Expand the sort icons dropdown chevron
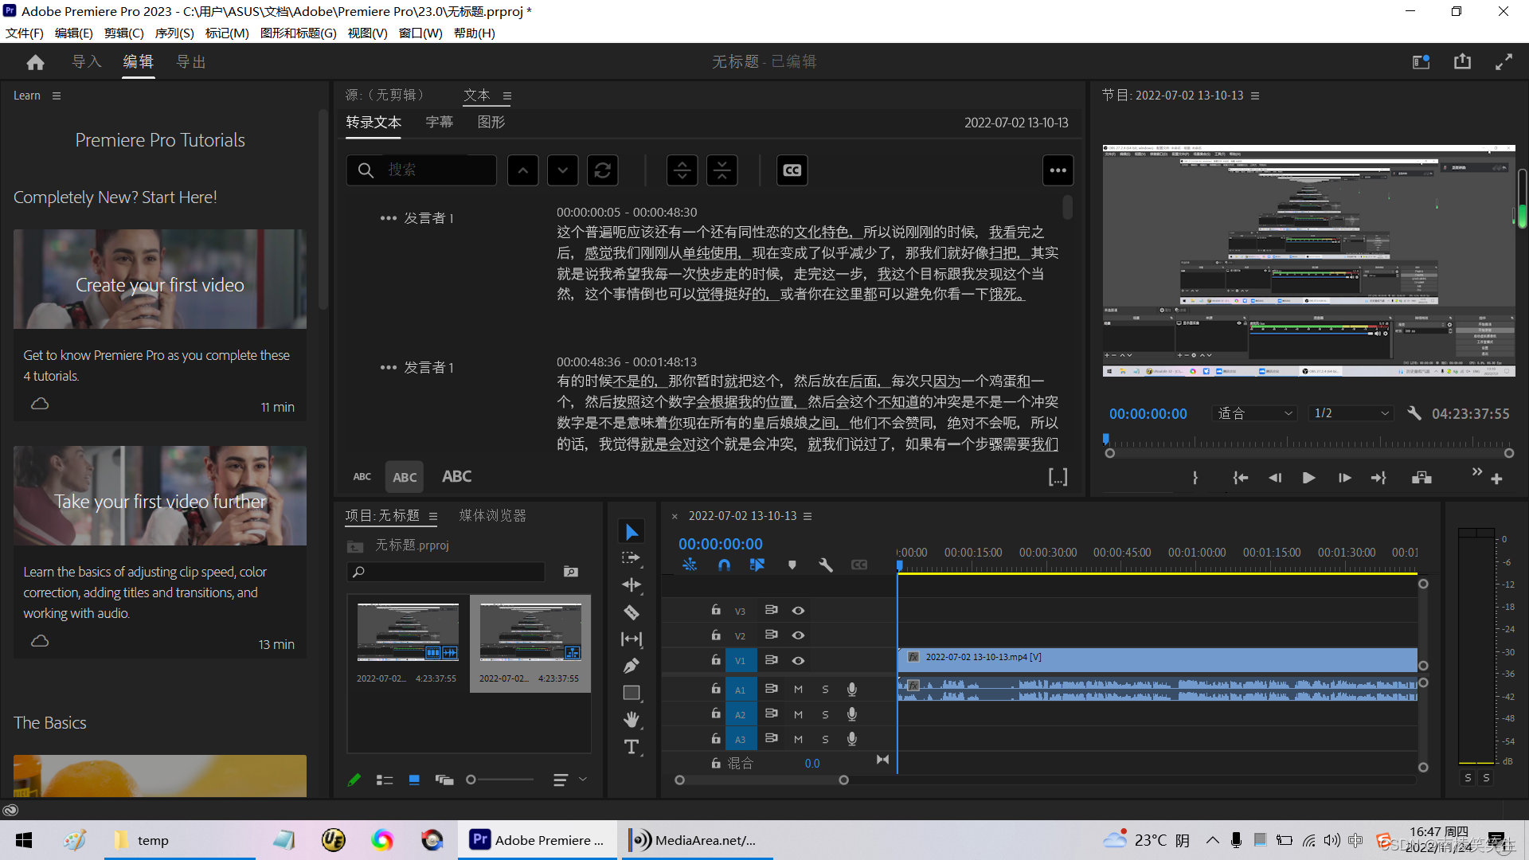Screen dimensions: 1529x860 [x=583, y=780]
